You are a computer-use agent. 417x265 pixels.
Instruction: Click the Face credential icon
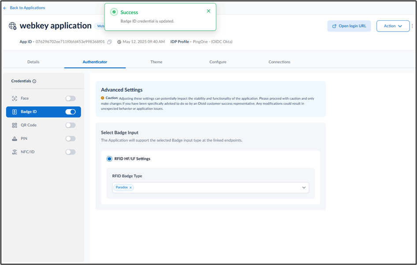point(15,99)
